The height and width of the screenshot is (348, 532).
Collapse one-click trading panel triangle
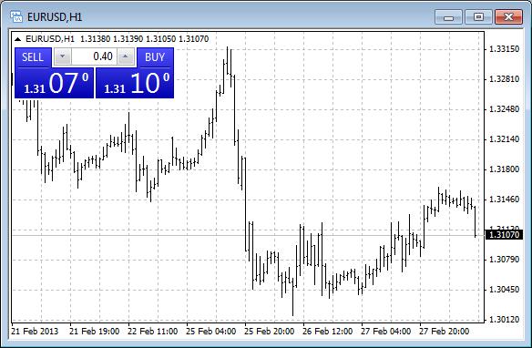click(18, 39)
